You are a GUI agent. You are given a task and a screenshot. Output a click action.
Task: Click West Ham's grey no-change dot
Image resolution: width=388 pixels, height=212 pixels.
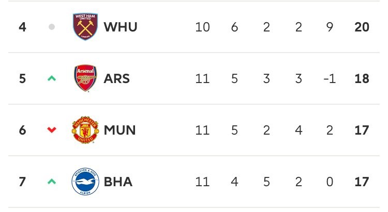click(x=51, y=27)
